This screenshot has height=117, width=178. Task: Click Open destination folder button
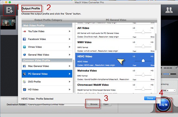(x=106, y=104)
